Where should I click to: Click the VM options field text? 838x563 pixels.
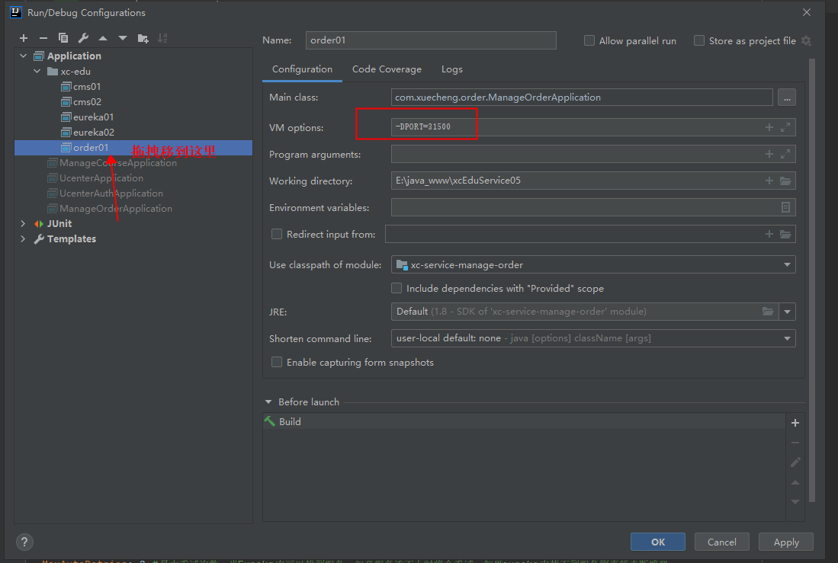(422, 127)
